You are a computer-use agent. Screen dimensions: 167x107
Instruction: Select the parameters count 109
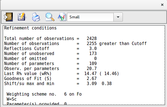(93, 64)
